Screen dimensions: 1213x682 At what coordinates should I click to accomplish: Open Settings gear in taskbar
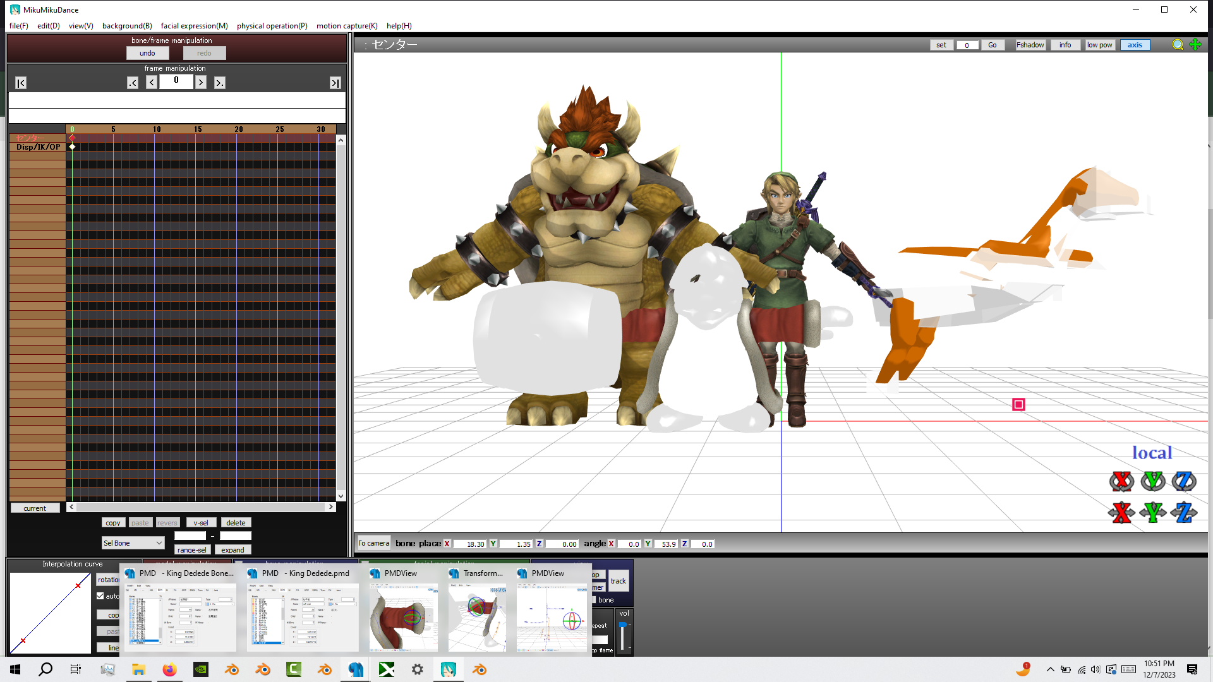[418, 669]
